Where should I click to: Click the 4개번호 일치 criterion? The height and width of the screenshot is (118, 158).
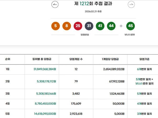144,104
